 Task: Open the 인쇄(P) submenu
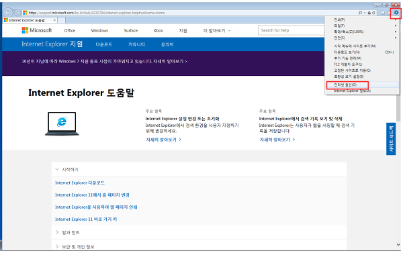[x=362, y=19]
